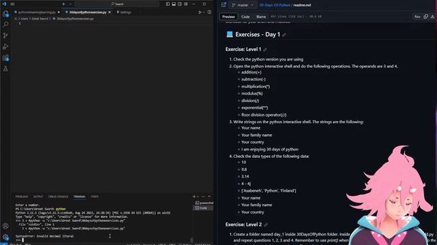Run the Python file with play button
Viewport: 437px width, 245px height.
(200, 12)
